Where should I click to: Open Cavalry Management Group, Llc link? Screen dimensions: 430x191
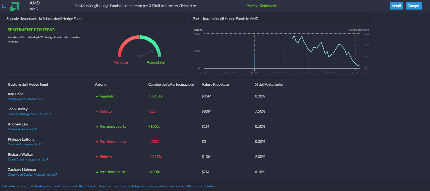point(29,114)
